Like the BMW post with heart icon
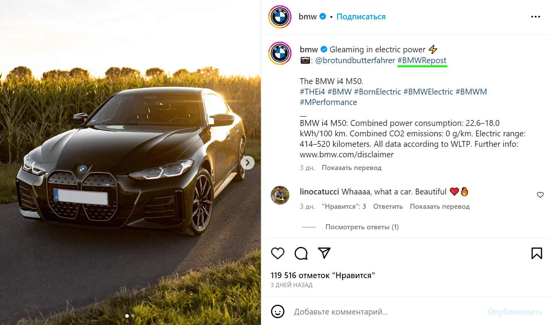 [278, 253]
